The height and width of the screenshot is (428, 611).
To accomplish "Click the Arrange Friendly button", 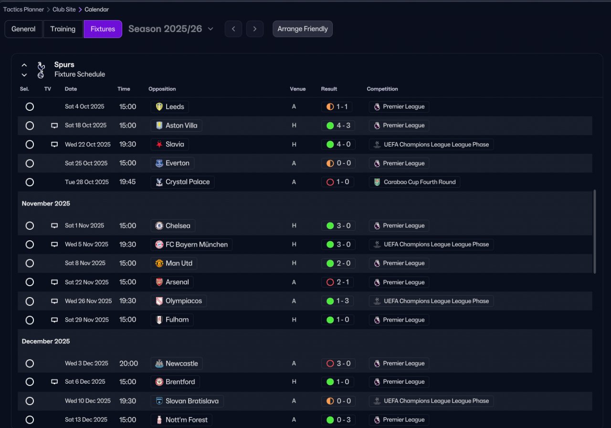I will coord(303,29).
